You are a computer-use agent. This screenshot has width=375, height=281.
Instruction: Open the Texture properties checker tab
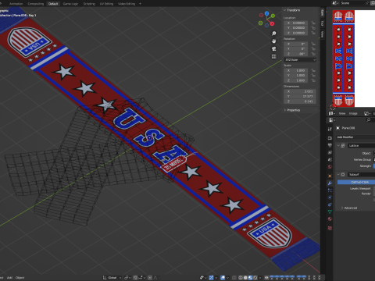click(x=330, y=228)
